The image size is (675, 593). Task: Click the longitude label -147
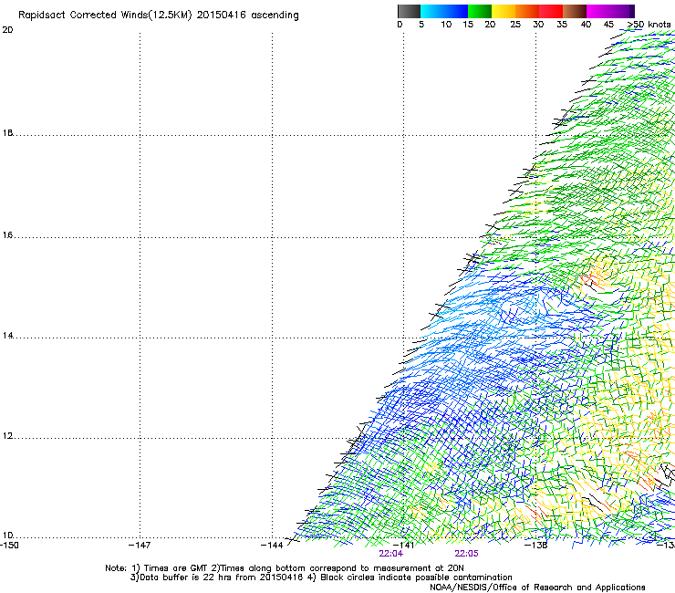coord(140,546)
